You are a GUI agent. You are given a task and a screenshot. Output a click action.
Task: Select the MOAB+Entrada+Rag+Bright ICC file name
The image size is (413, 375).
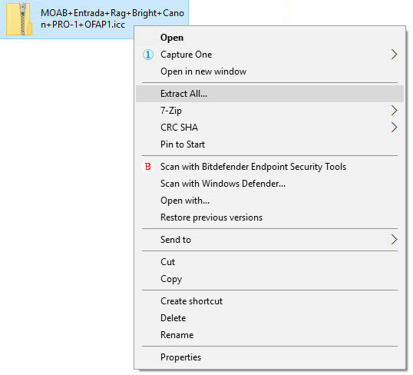(112, 18)
